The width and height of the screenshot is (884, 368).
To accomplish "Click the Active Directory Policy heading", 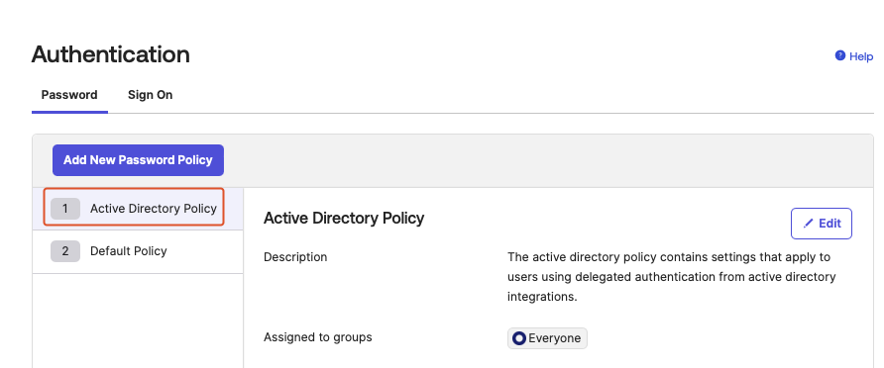I will (344, 218).
